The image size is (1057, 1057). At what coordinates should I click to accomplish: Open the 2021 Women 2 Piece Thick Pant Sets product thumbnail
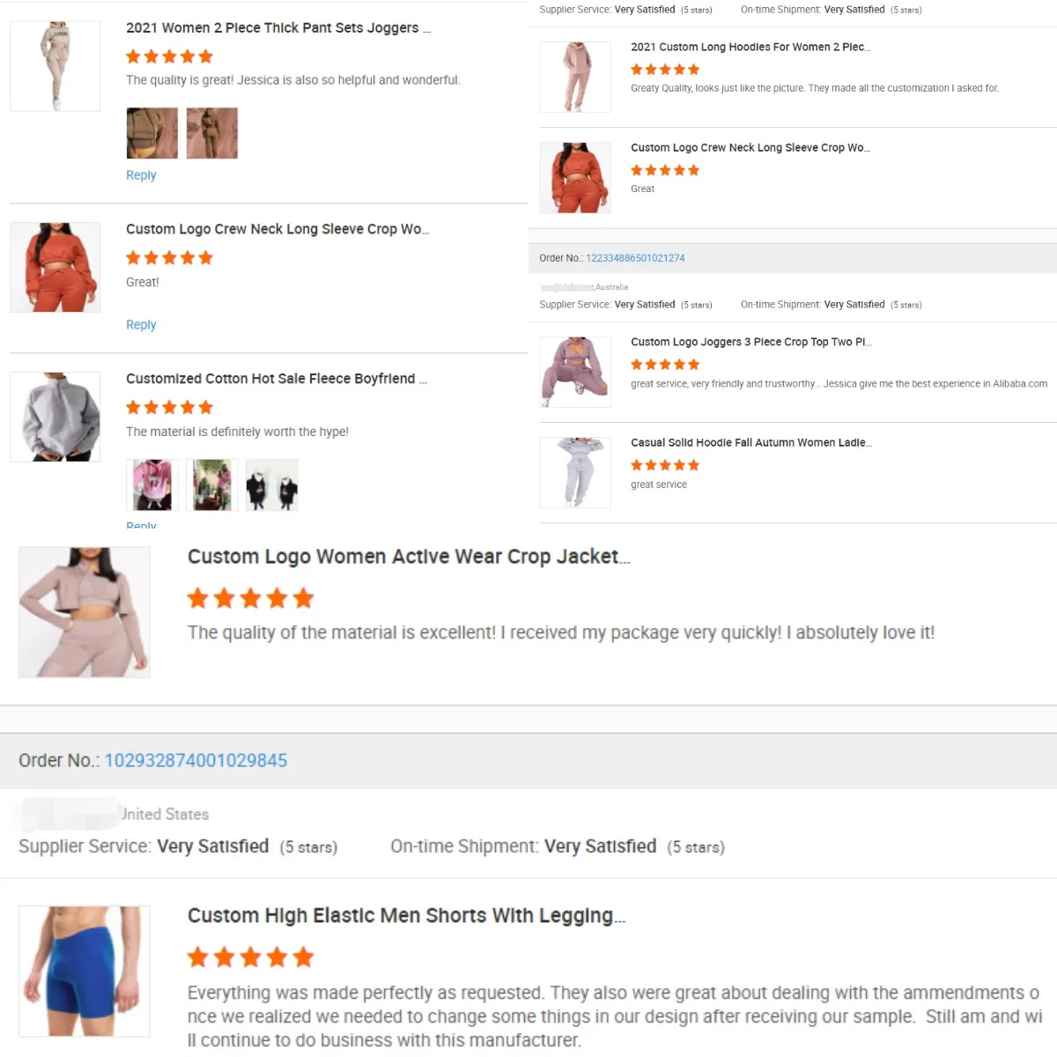pyautogui.click(x=55, y=66)
